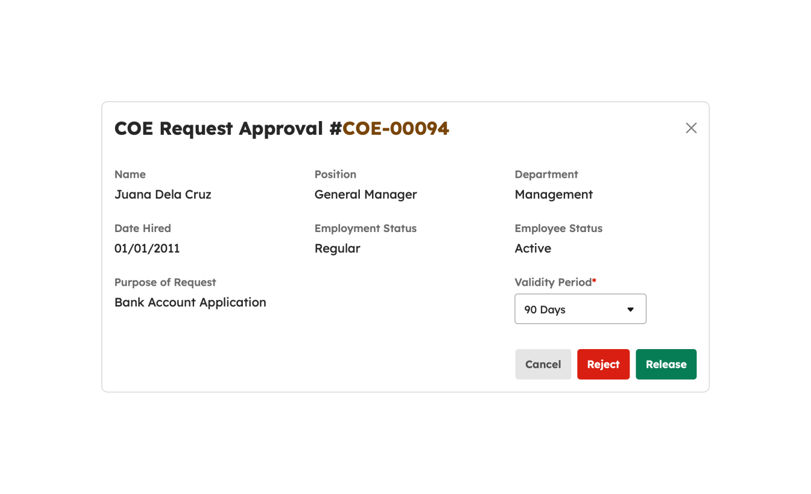The image size is (811, 494).
Task: Click the Cancel button
Action: coord(543,364)
